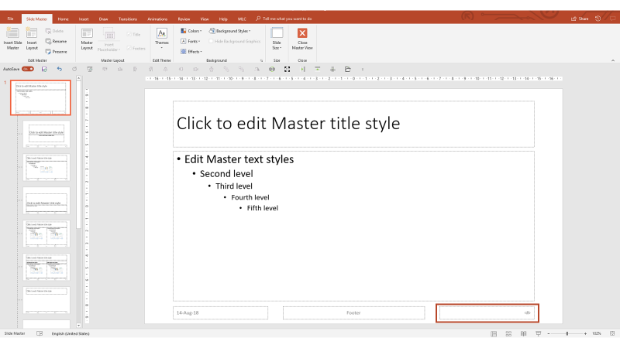Click the thumbnail pane scroll-down arrow
This screenshot has height=348, width=620.
pos(79,326)
